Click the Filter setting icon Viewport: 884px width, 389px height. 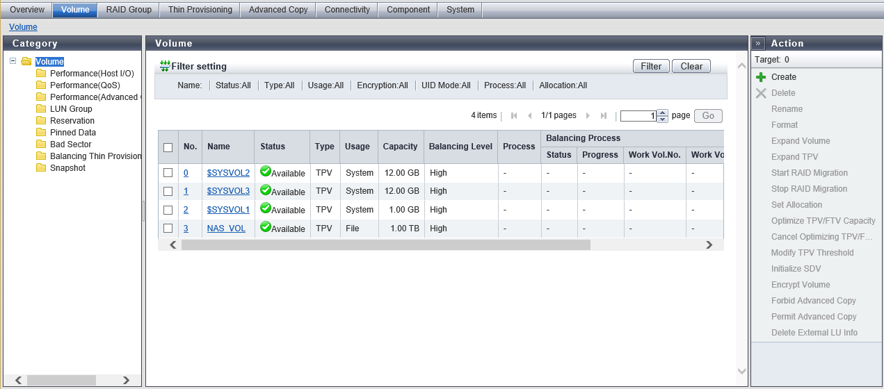pyautogui.click(x=165, y=66)
